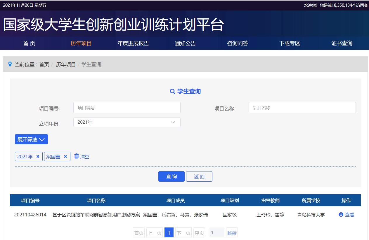Screen dimensions: 369x240
Task: Click the info icon beside 查看
Action: [x=341, y=215]
